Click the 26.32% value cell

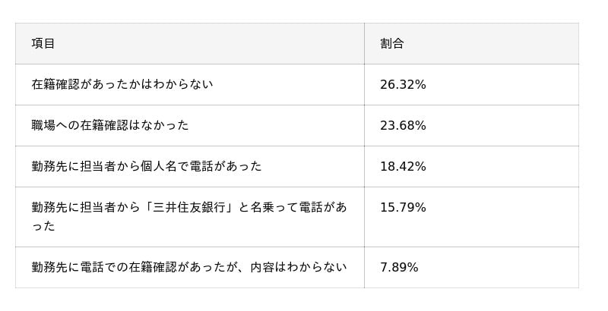pyautogui.click(x=403, y=84)
